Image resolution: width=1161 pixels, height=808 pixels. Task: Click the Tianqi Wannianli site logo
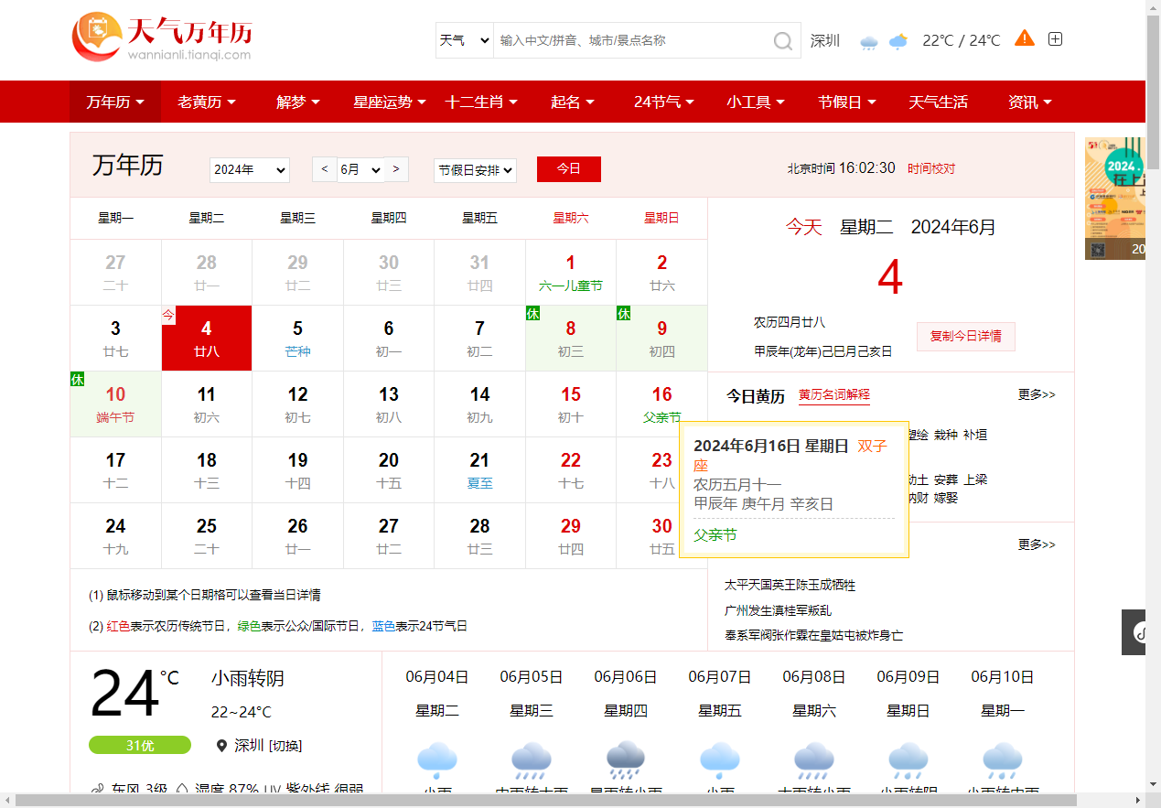(162, 38)
